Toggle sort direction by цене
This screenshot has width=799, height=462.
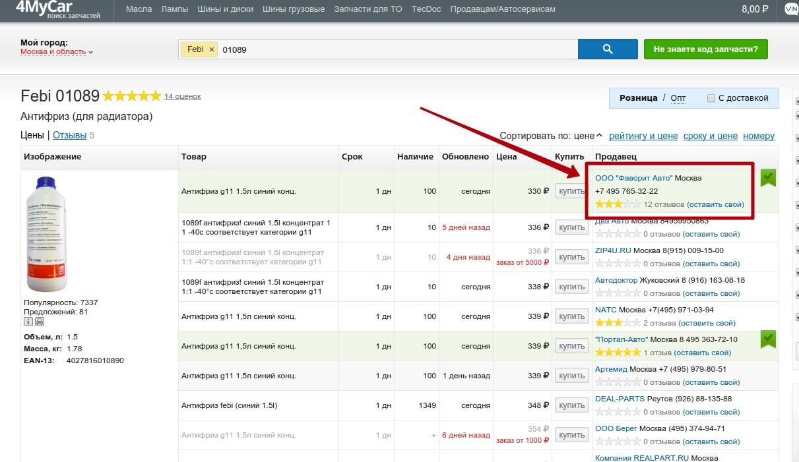click(588, 136)
